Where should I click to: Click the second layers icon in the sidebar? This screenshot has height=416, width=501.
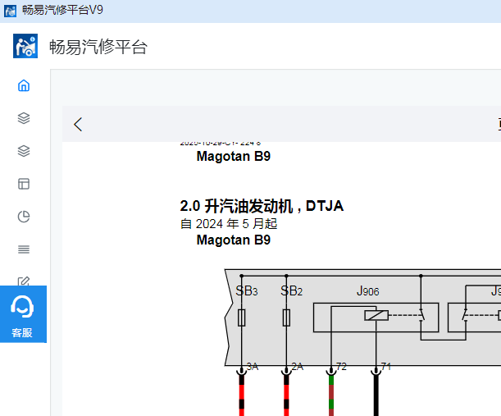(24, 151)
